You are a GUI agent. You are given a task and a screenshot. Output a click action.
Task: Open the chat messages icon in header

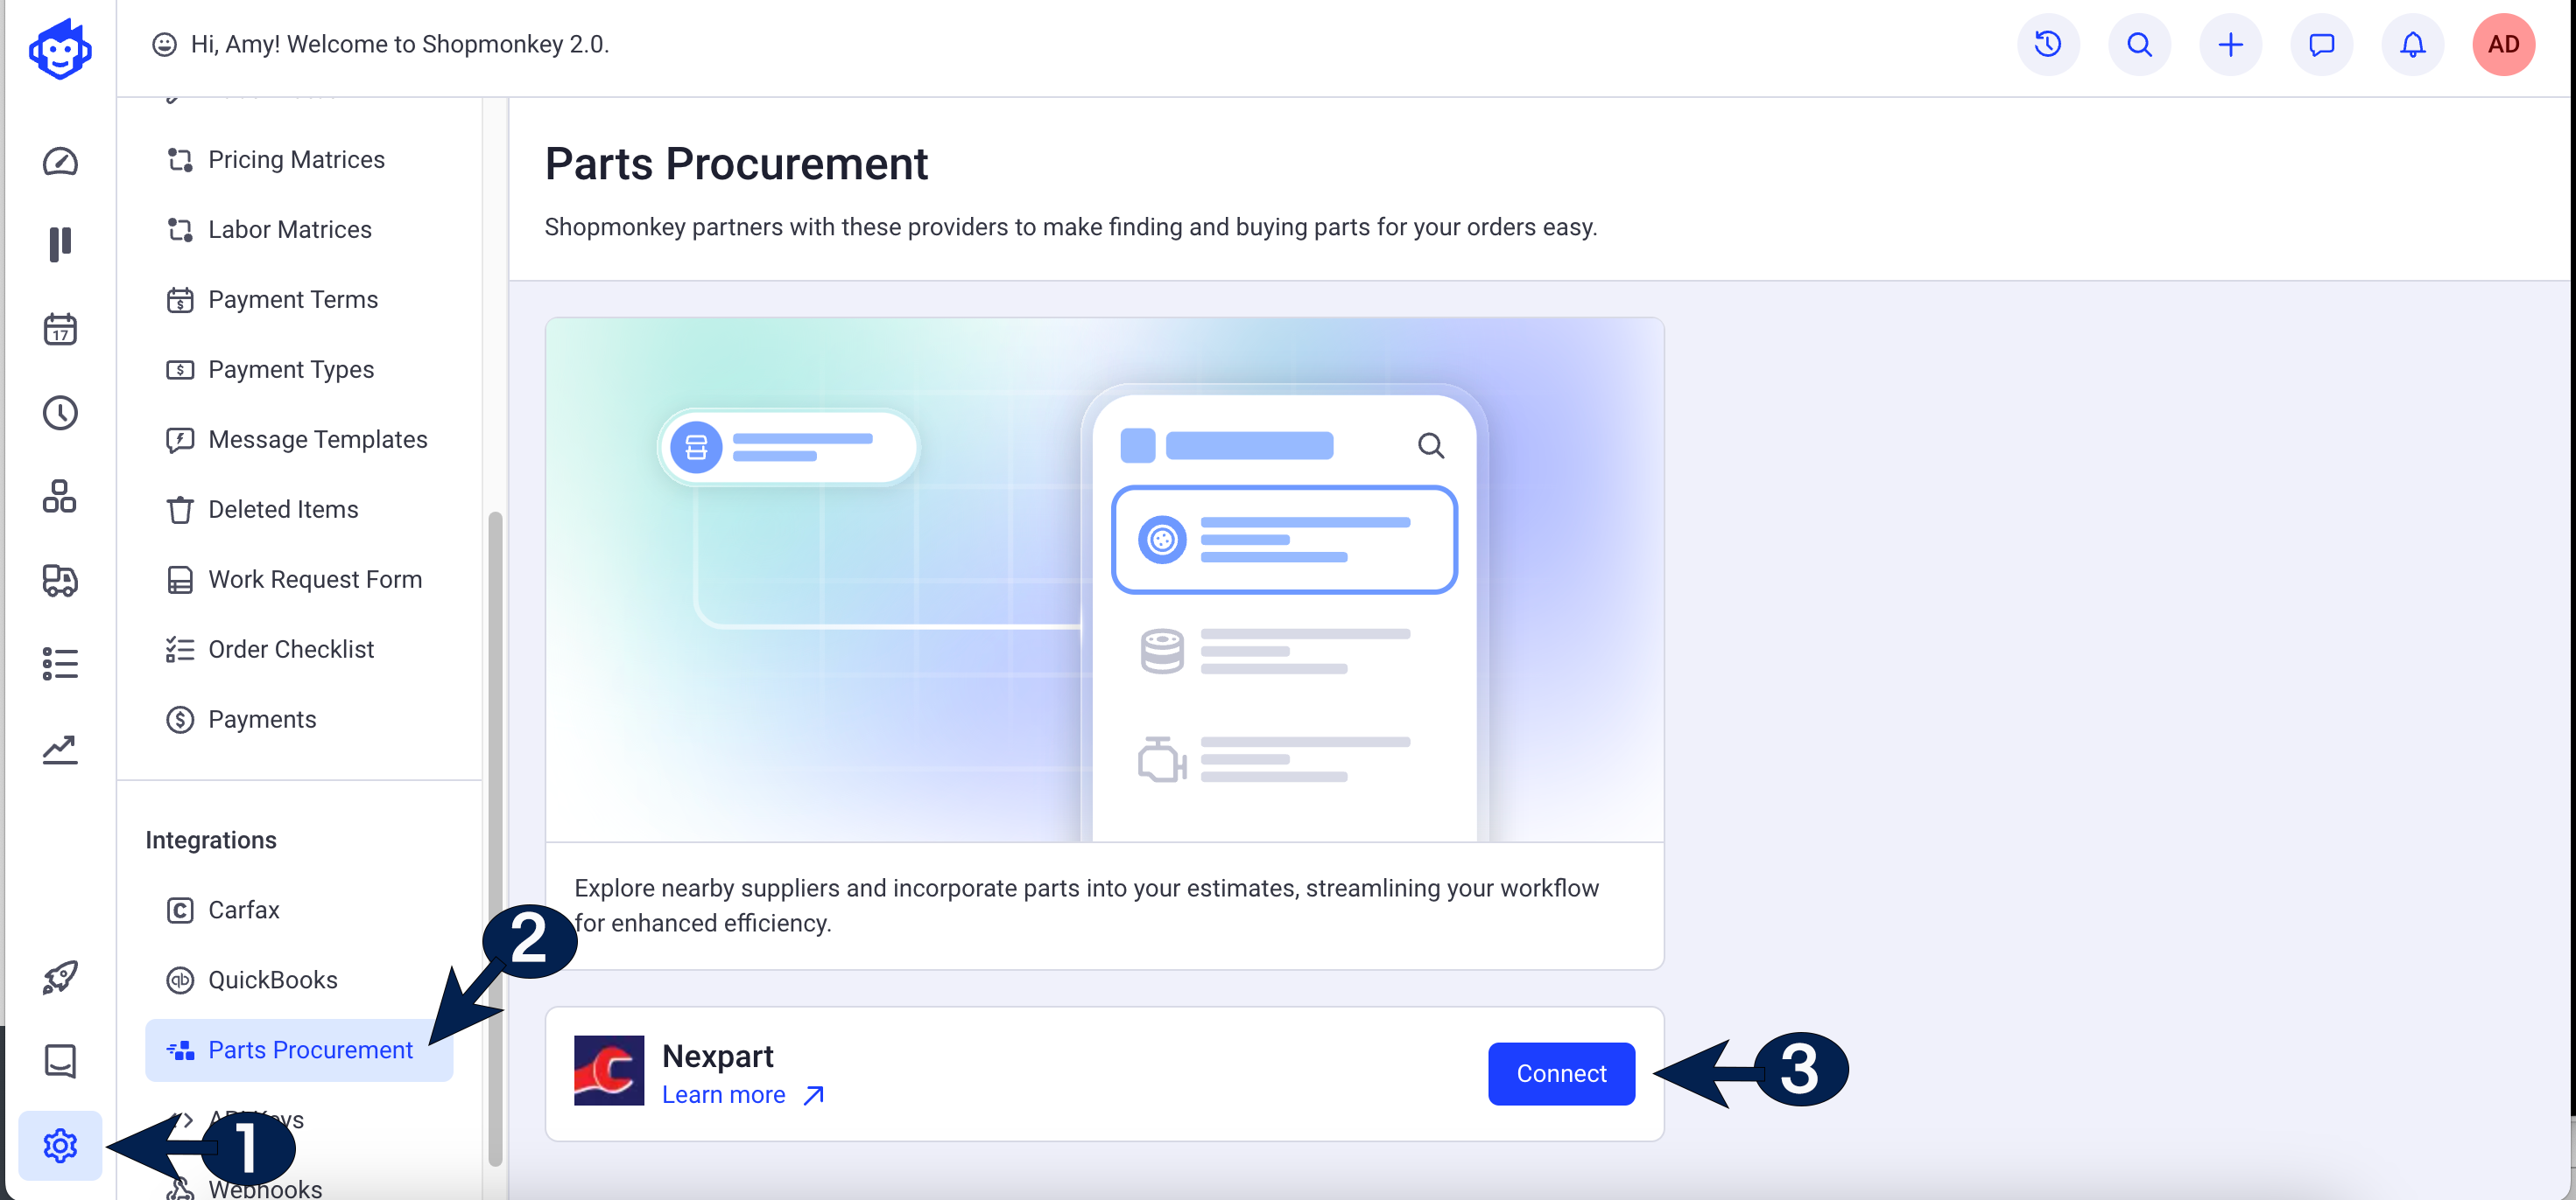[x=2321, y=44]
